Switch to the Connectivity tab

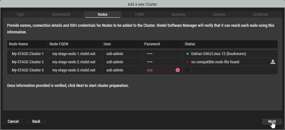61,14
